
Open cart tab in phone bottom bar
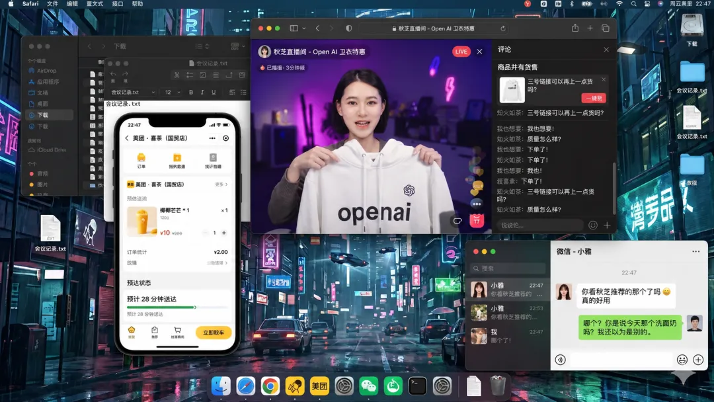[178, 333]
